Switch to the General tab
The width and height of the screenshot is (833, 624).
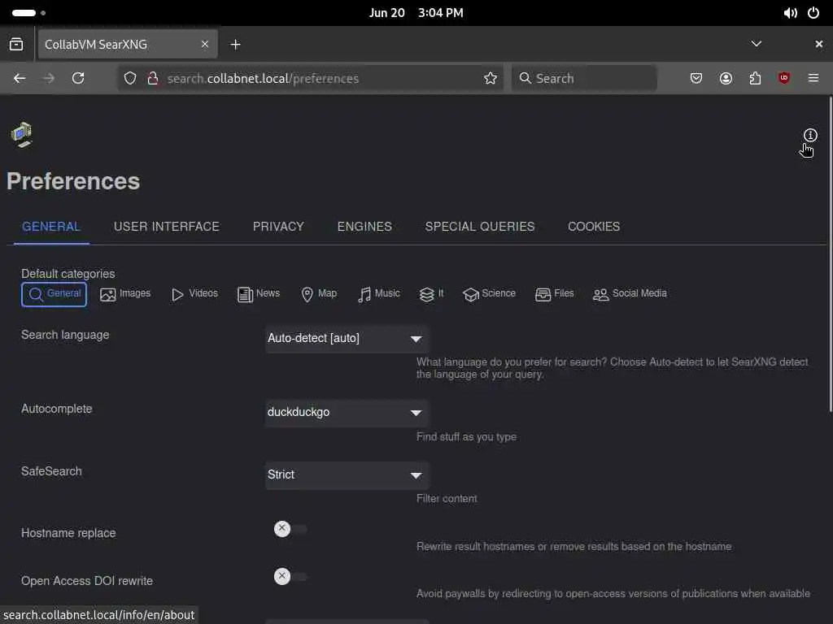[x=51, y=227]
